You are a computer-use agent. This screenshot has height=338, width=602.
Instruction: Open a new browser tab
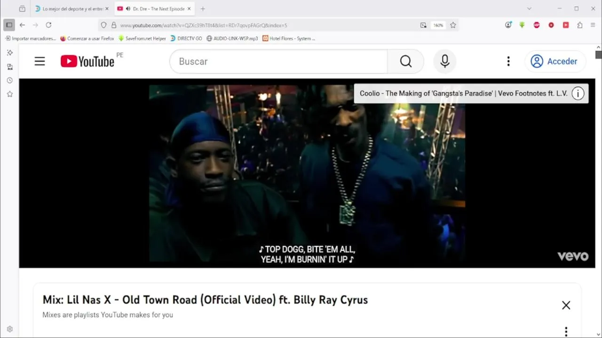pyautogui.click(x=203, y=8)
